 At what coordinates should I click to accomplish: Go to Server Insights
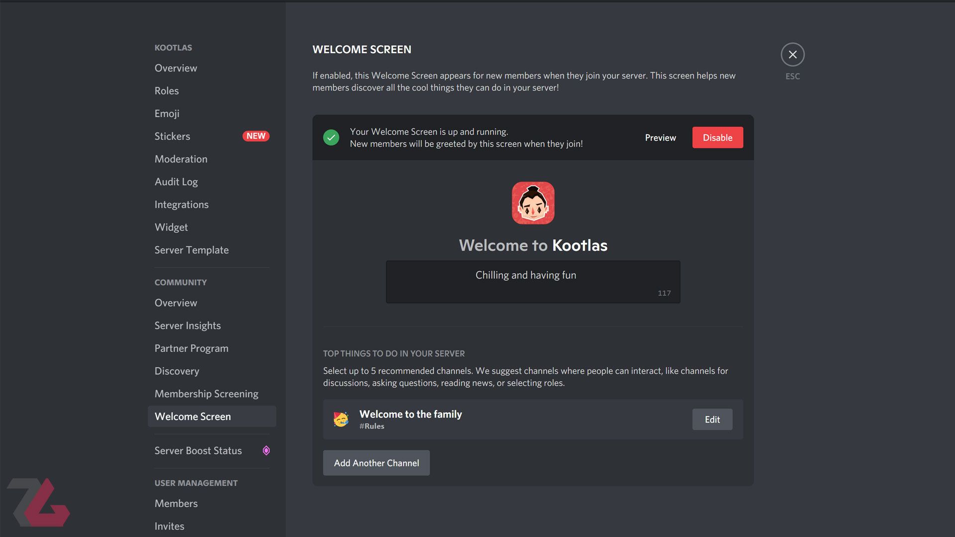(188, 326)
